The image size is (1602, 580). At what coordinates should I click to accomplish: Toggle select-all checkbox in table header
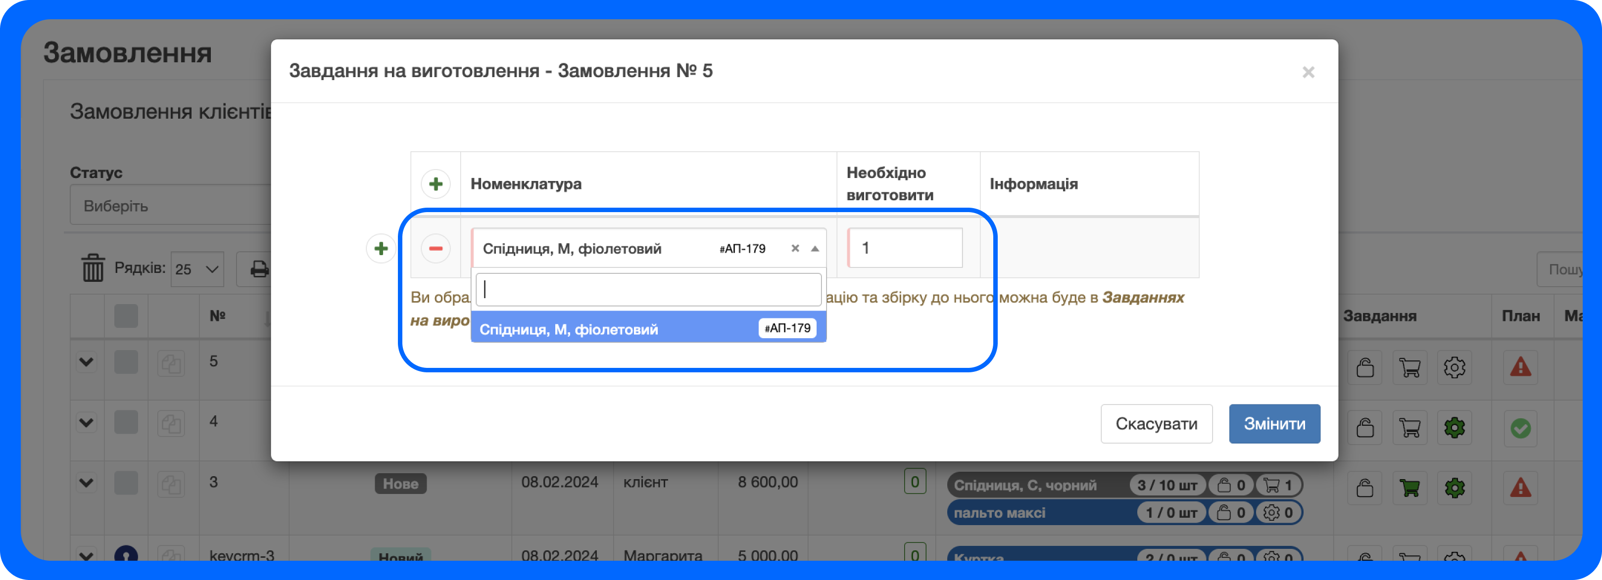[126, 316]
